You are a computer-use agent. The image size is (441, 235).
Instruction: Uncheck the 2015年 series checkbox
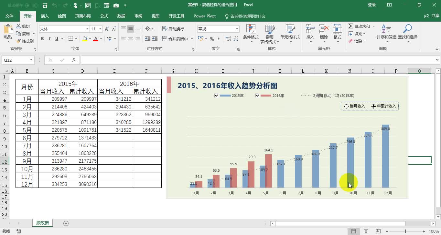[217, 95]
